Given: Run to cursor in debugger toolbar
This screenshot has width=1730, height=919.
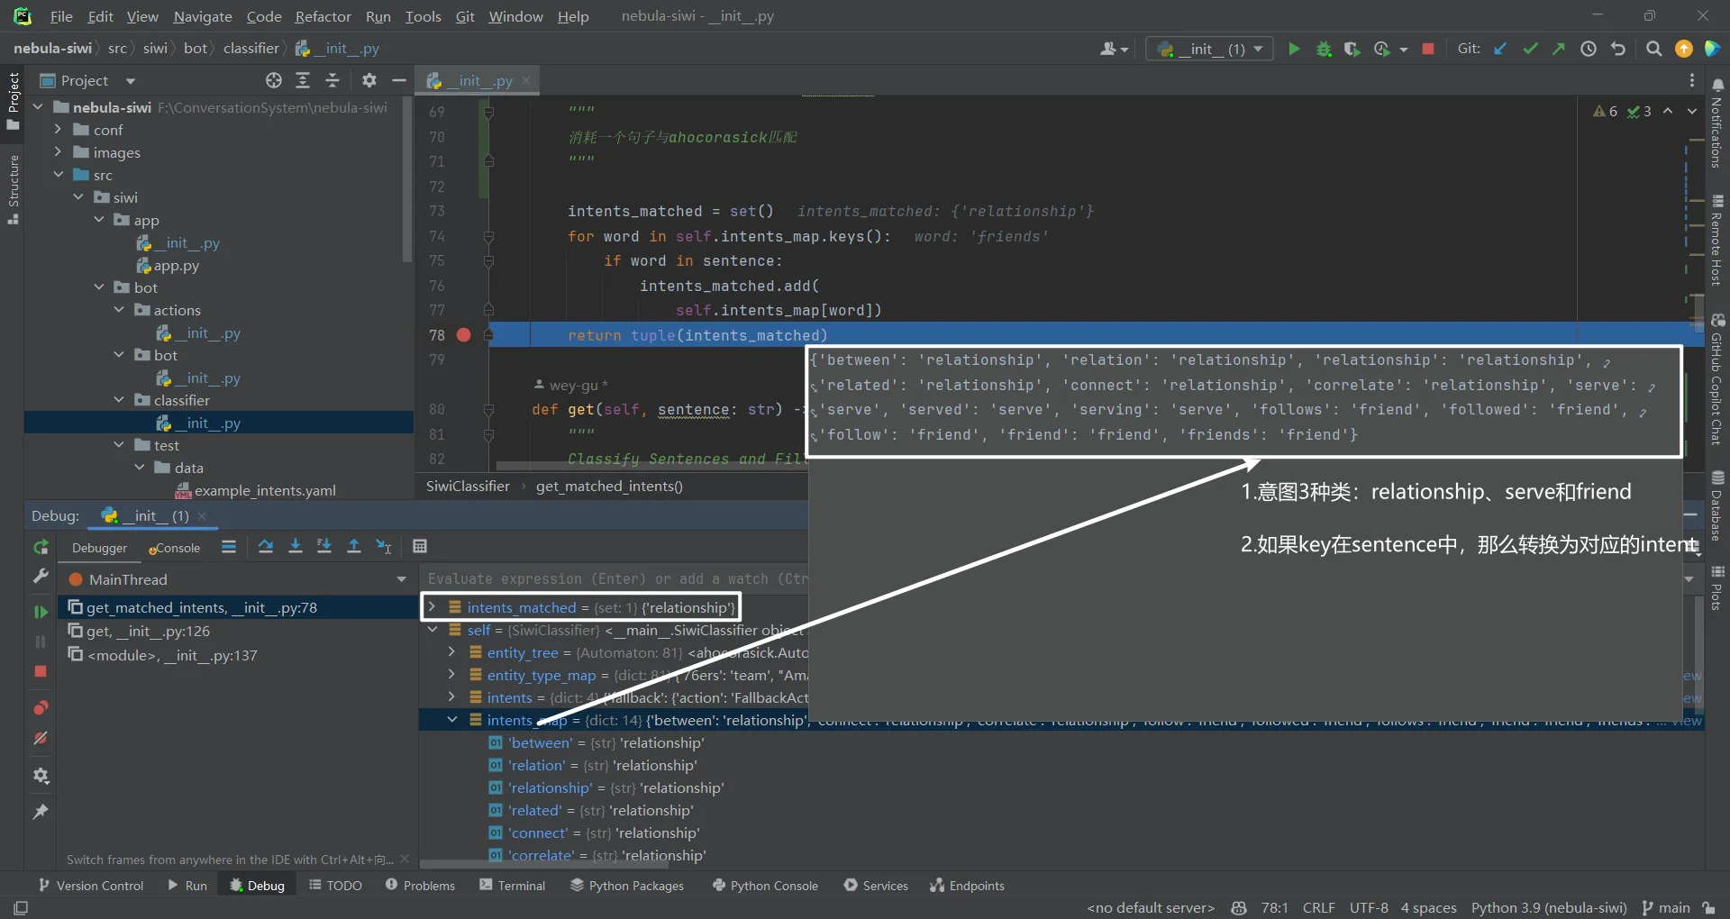Looking at the screenshot, I should (384, 546).
